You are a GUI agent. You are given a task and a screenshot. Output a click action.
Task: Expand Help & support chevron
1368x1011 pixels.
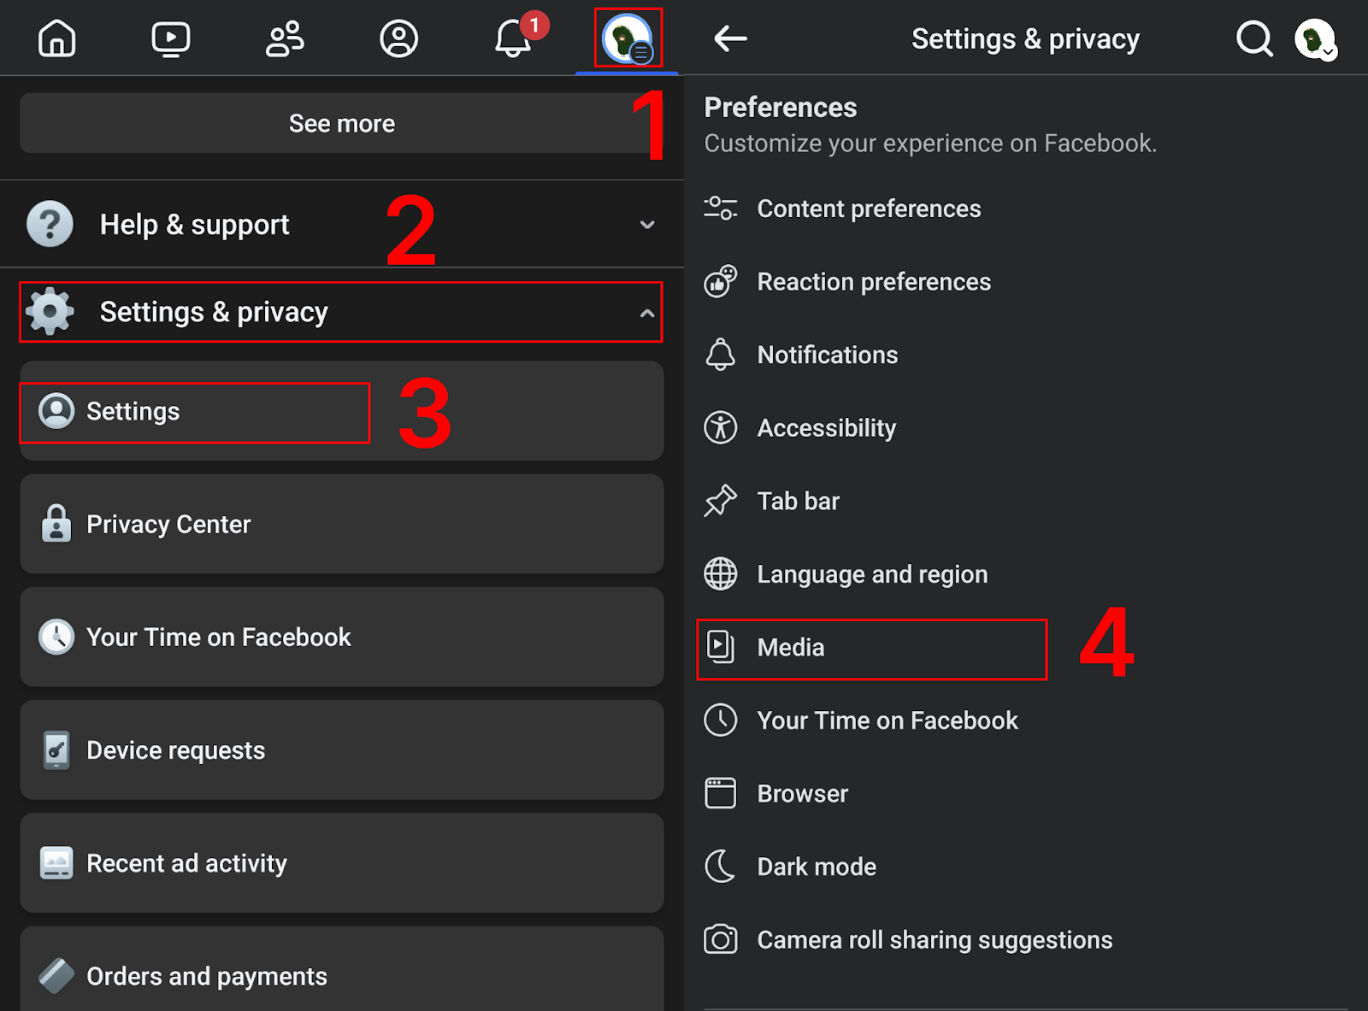pos(647,225)
